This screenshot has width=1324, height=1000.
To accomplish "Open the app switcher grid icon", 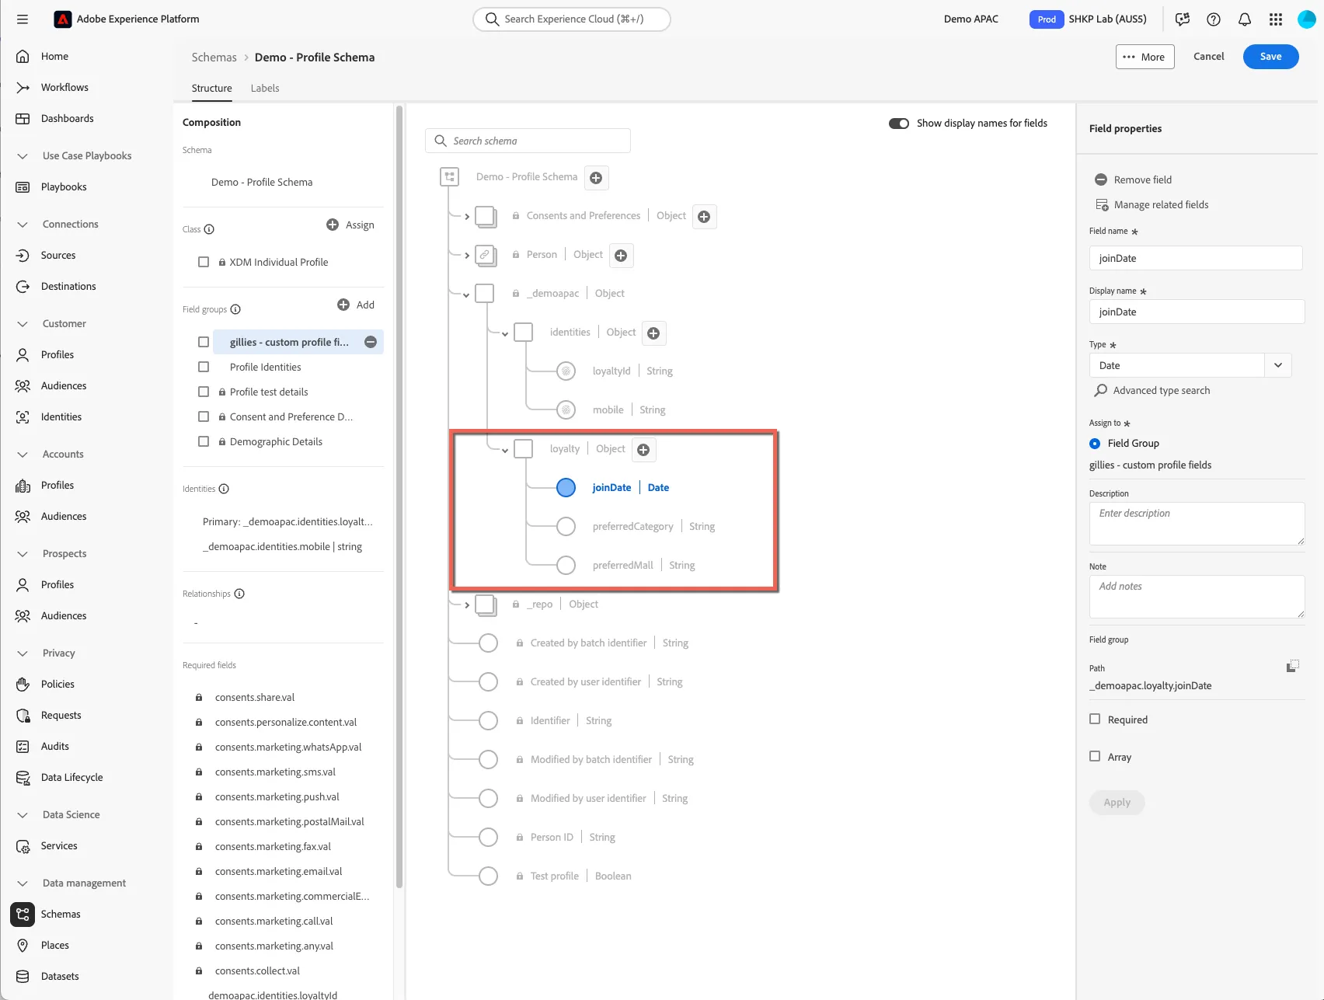I will [1276, 19].
